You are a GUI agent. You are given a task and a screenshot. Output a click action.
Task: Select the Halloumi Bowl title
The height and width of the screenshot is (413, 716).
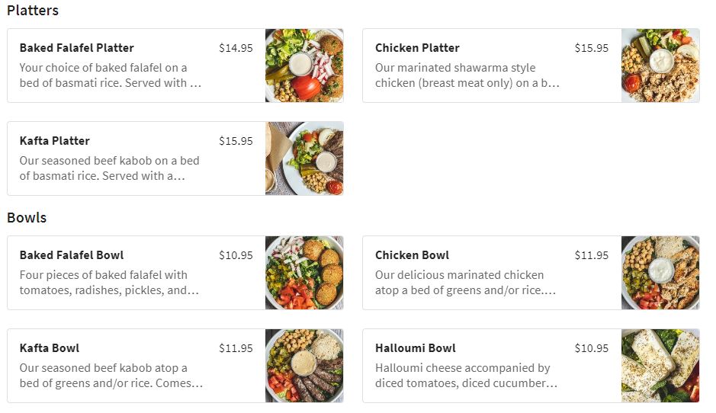point(416,348)
